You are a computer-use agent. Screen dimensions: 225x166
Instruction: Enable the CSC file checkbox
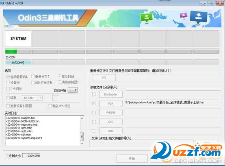(94, 122)
